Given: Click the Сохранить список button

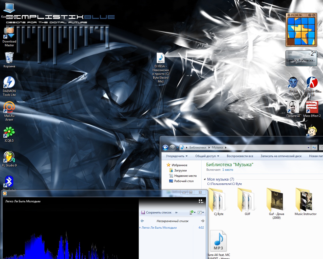Looking at the screenshot, I should coord(156,212).
